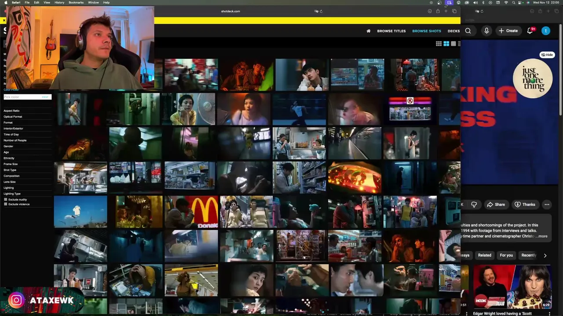Click the Thanks button on YouTube
Screen dimensions: 563x316
(x=525, y=205)
